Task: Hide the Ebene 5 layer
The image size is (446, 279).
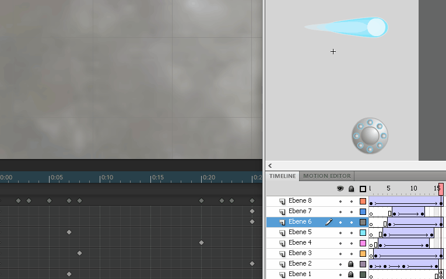Action: tap(340, 233)
